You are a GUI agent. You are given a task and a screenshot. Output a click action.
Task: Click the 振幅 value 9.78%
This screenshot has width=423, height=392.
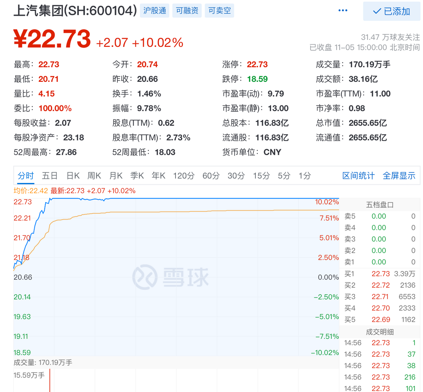tap(149, 108)
